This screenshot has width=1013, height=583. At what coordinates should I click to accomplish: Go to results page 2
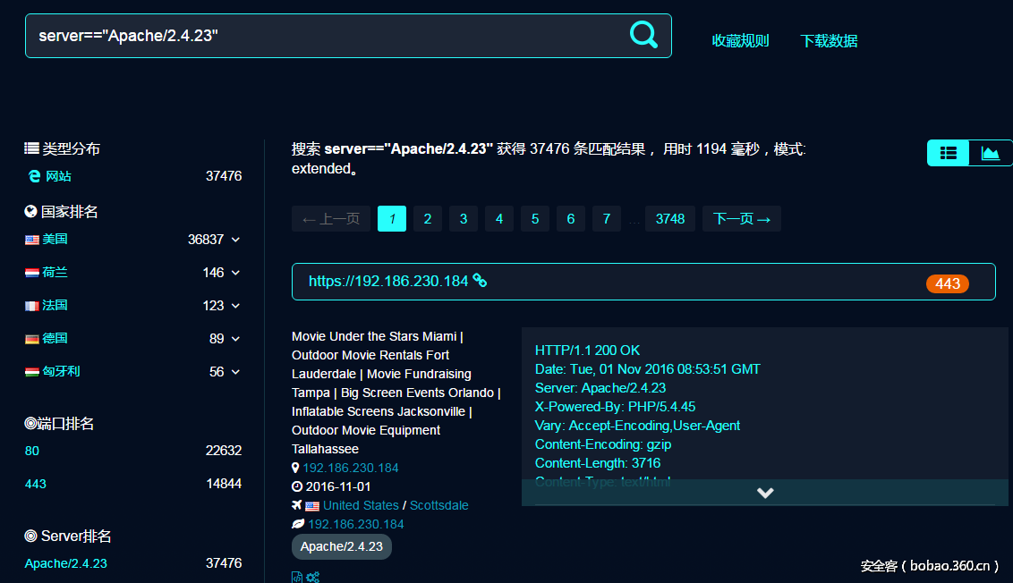click(428, 219)
